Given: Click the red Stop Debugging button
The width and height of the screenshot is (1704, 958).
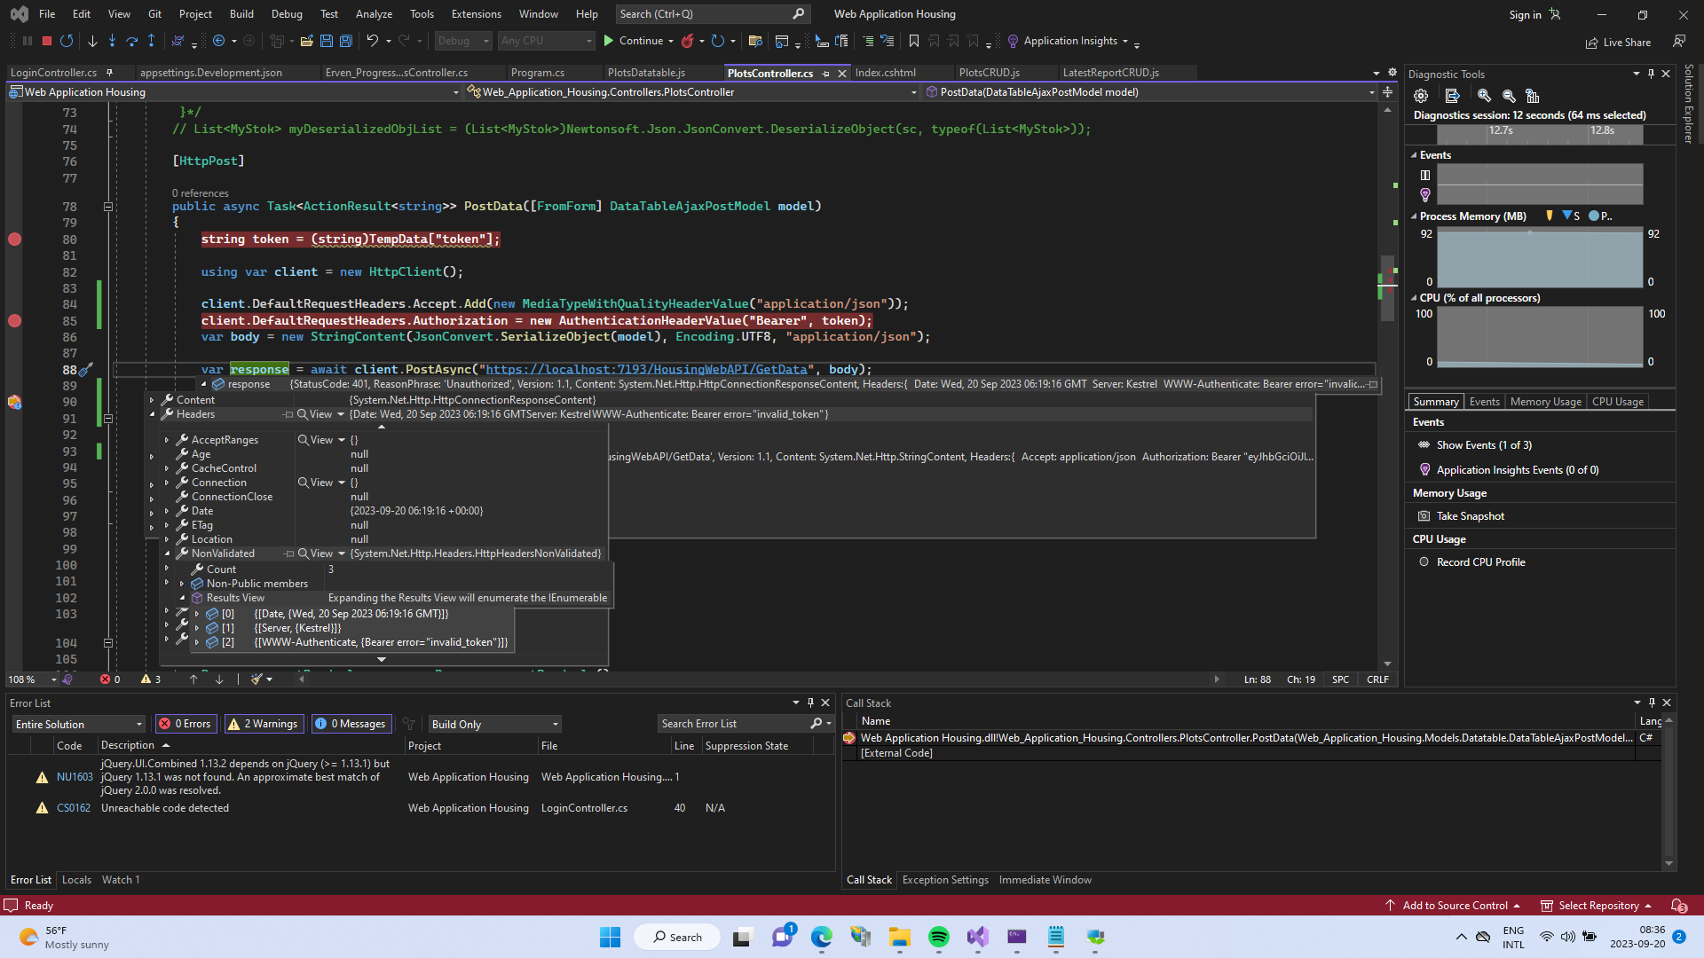Looking at the screenshot, I should coord(47,41).
